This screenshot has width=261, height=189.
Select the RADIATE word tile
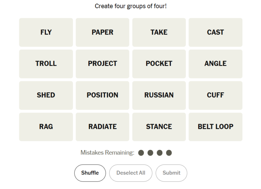(x=102, y=127)
